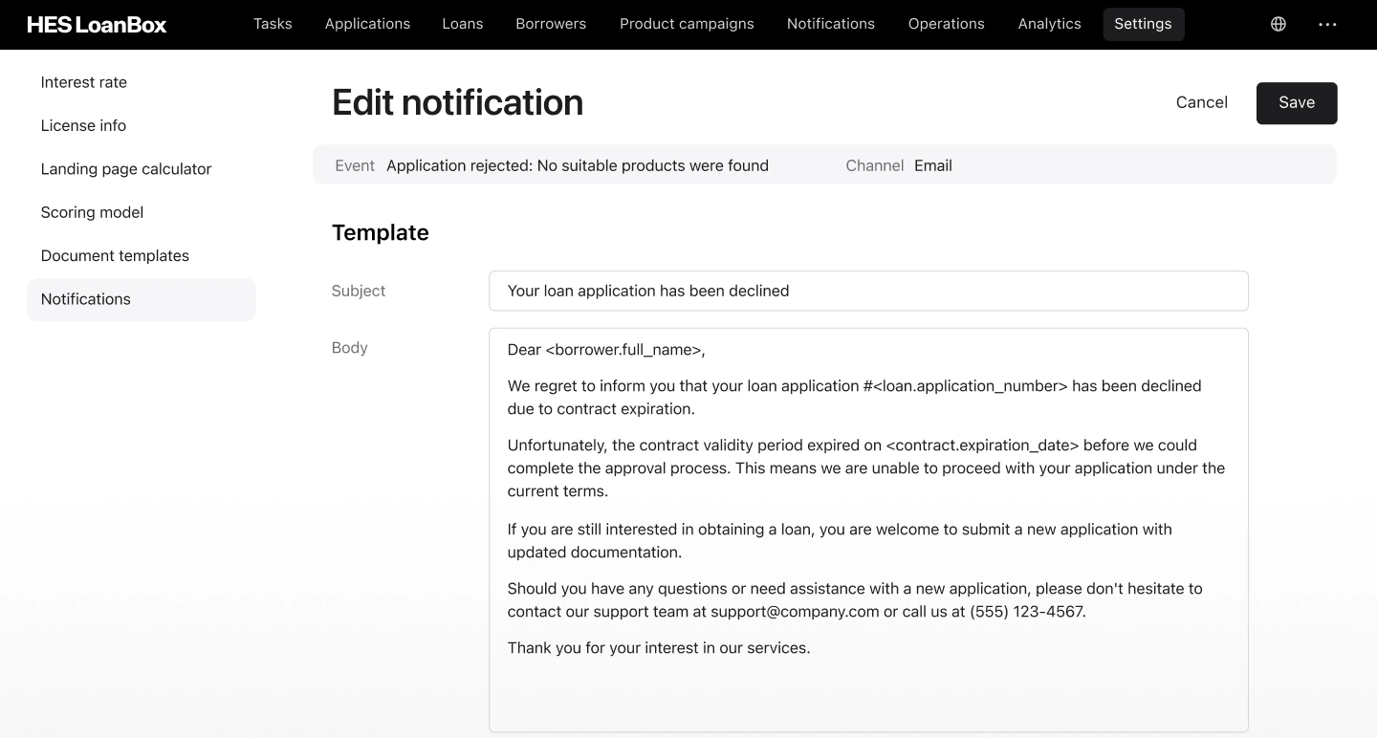Screen dimensions: 1377x738
Task: Open the Tasks menu item
Action: [x=273, y=24]
